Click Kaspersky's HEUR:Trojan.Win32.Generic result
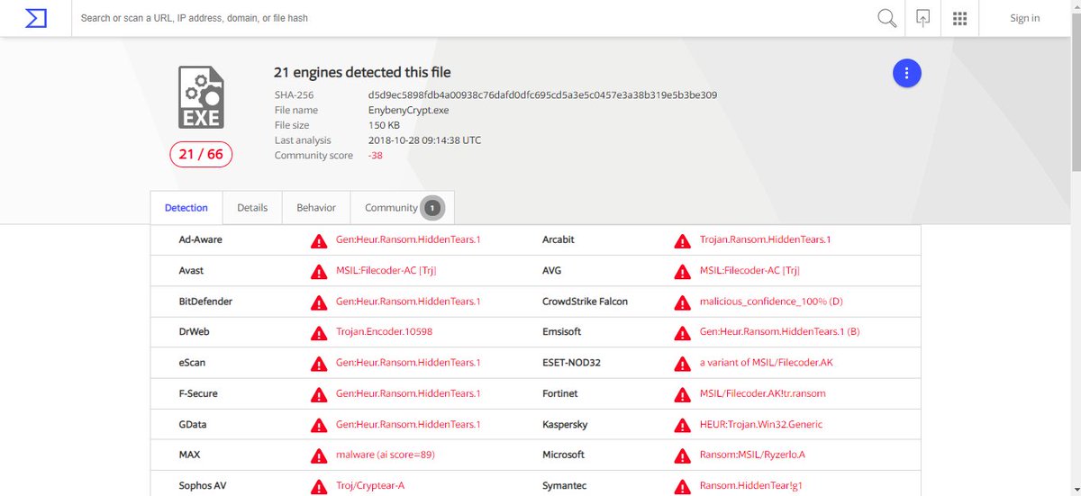Screen dimensions: 1081x496 coord(760,424)
